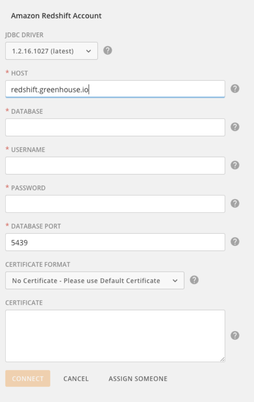Focus the Host input field

(115, 89)
